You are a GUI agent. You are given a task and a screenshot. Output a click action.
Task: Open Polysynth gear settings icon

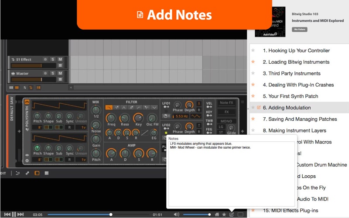click(x=27, y=160)
